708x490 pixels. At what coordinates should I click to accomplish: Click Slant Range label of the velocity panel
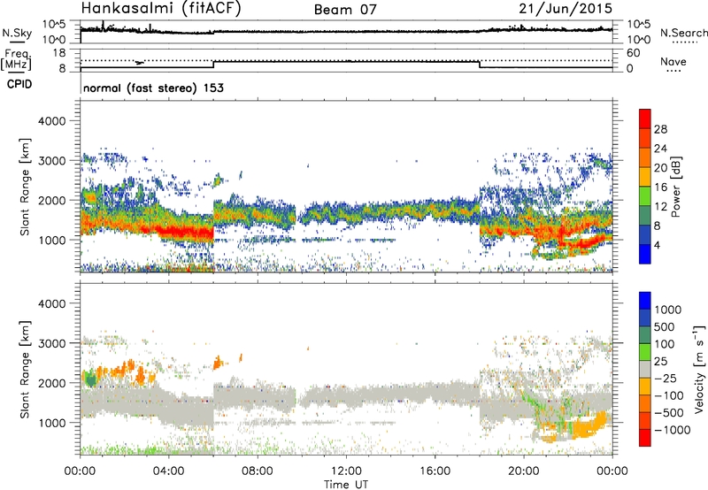pos(25,369)
